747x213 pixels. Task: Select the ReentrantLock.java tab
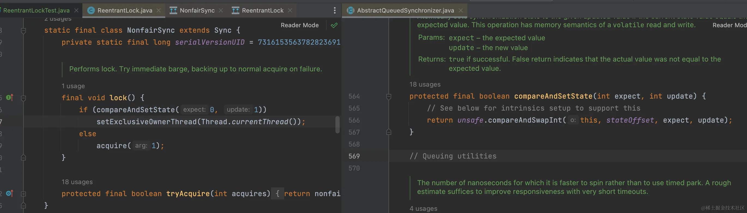(124, 10)
